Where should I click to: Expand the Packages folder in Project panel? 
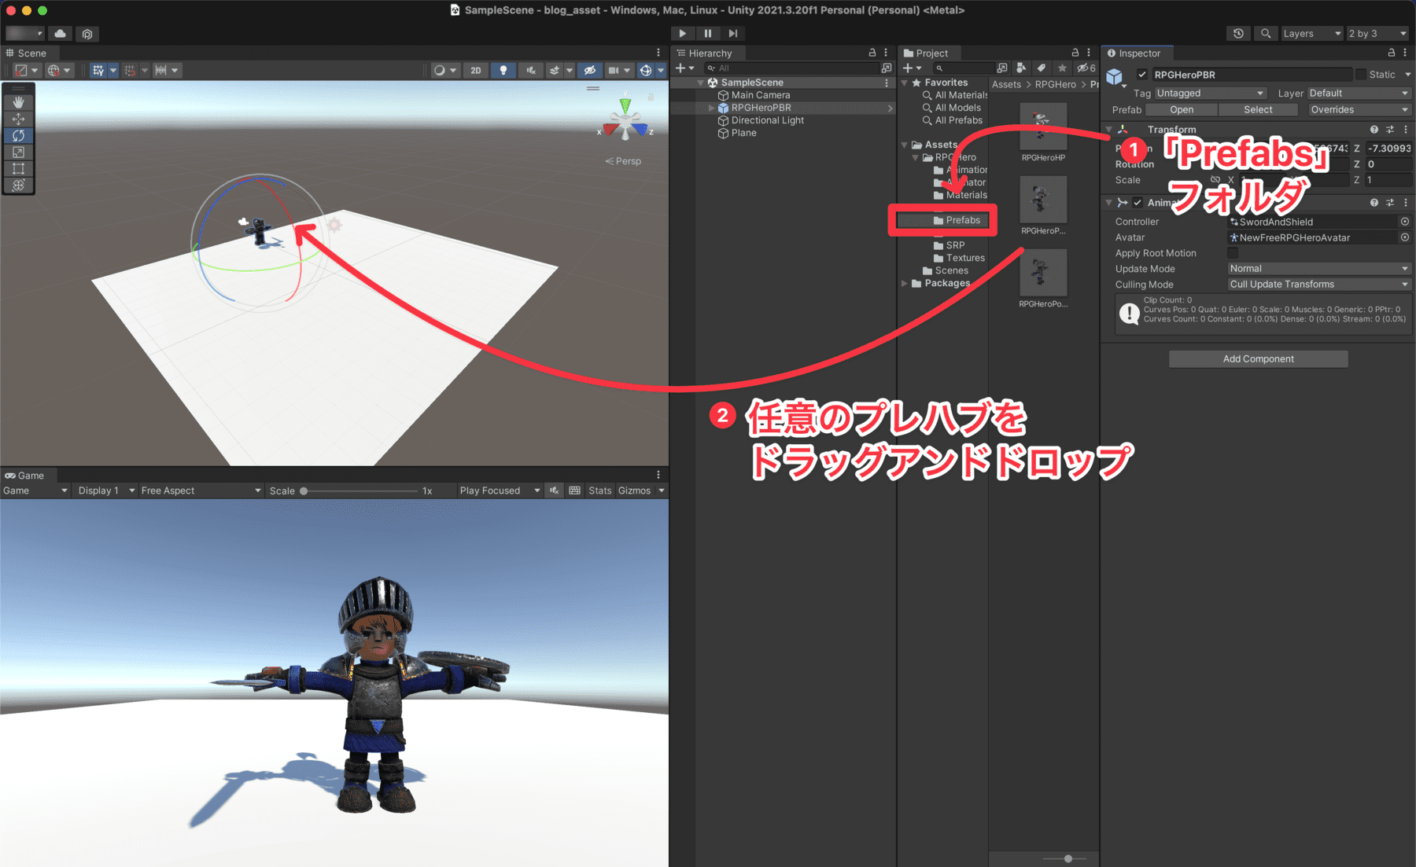904,284
